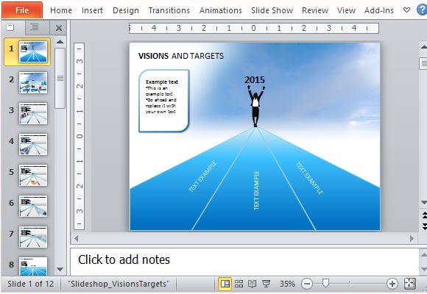427x294 pixels.
Task: Switch to Outline pane tab
Action: click(x=35, y=27)
